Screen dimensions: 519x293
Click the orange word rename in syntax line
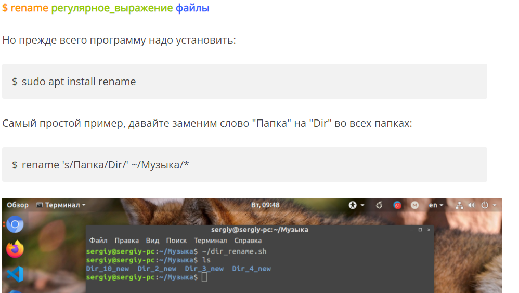(30, 8)
